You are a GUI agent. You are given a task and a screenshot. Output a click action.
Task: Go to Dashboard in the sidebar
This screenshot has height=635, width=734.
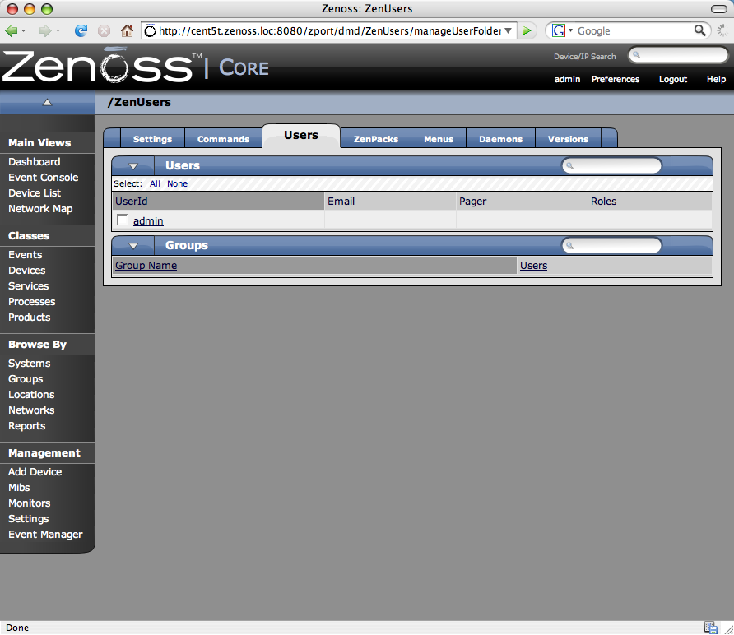tap(35, 162)
